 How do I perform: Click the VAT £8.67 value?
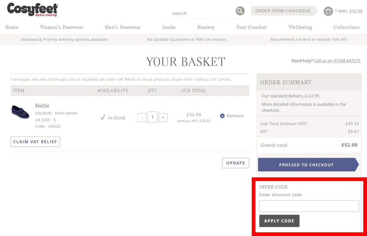coord(353,131)
